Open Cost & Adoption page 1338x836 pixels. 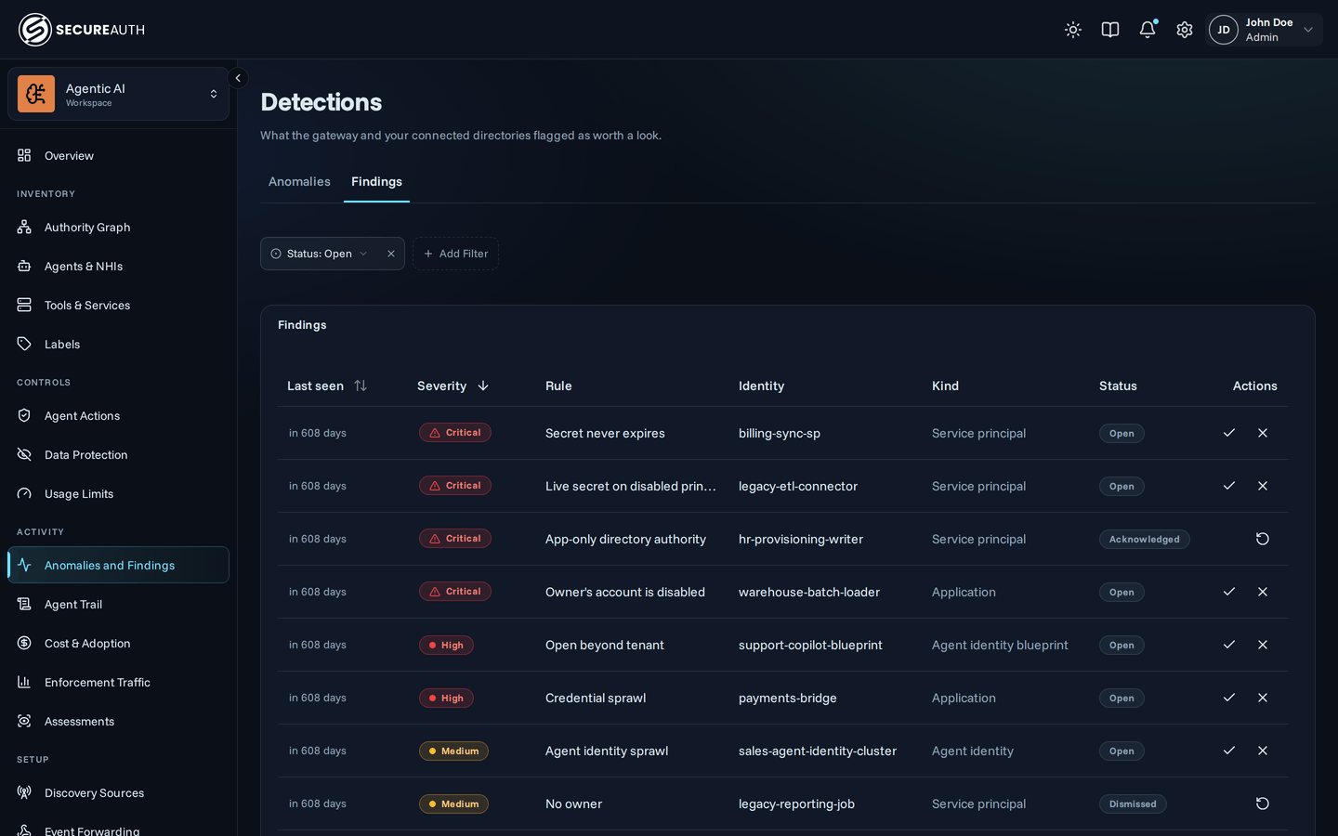(x=119, y=643)
